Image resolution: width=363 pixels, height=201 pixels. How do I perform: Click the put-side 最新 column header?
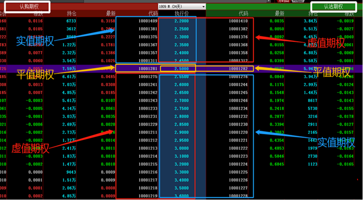[280, 14]
